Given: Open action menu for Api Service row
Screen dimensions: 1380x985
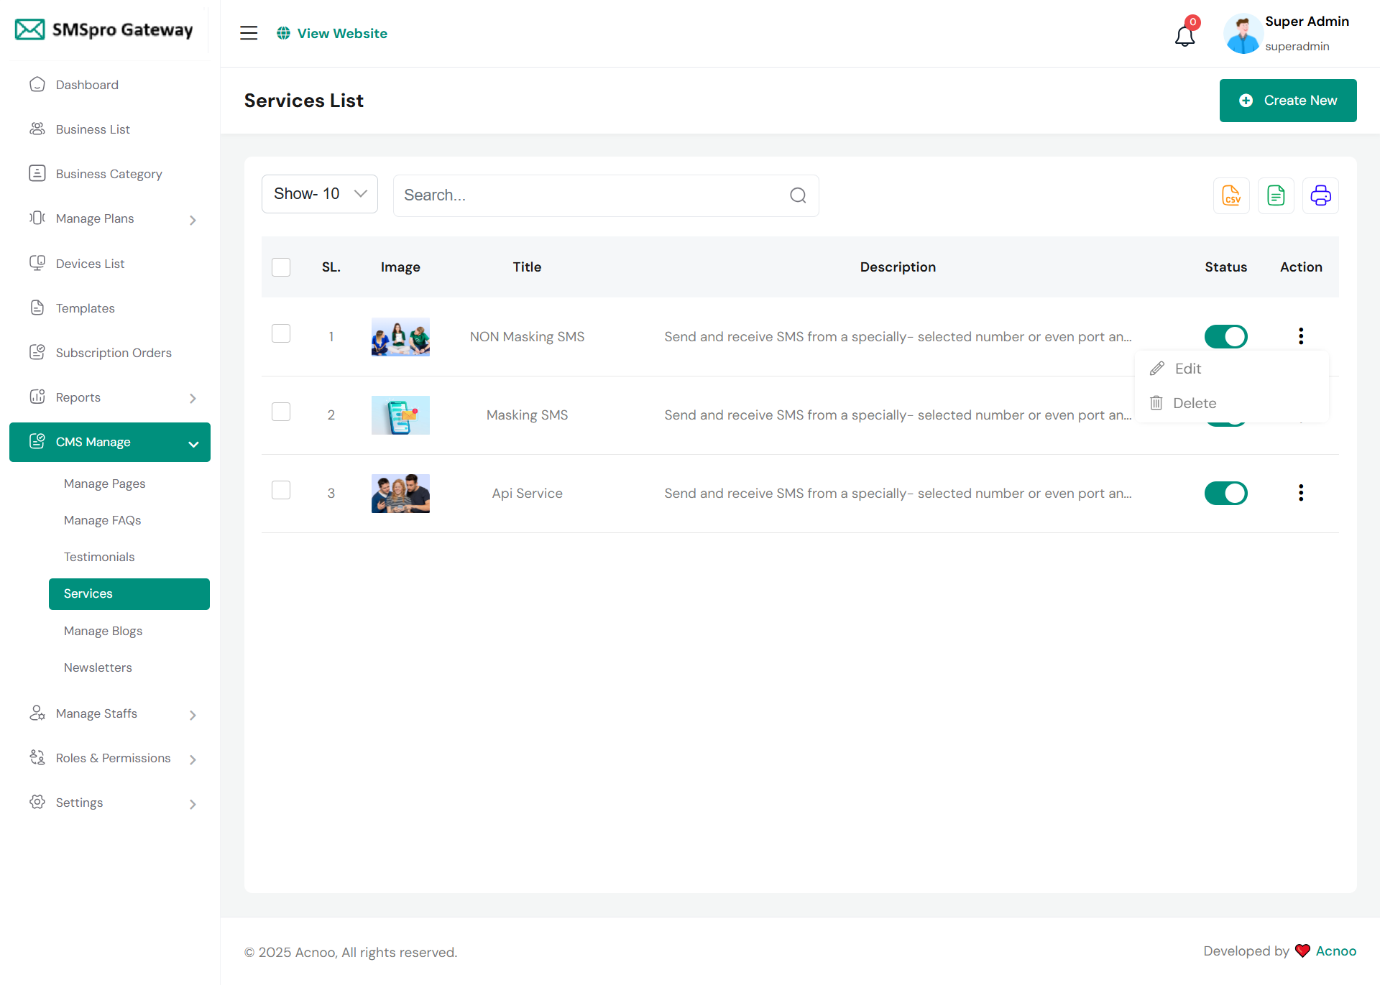Looking at the screenshot, I should [1300, 493].
